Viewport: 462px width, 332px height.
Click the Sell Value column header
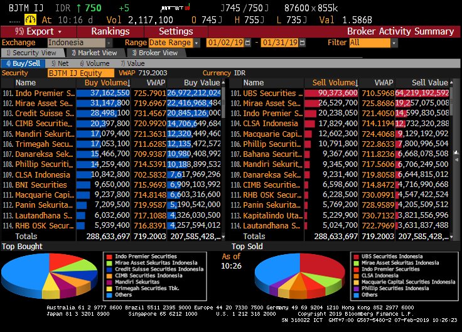coord(422,83)
